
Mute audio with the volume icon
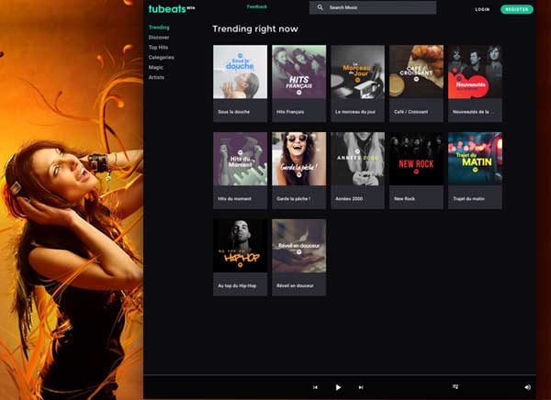coord(527,387)
